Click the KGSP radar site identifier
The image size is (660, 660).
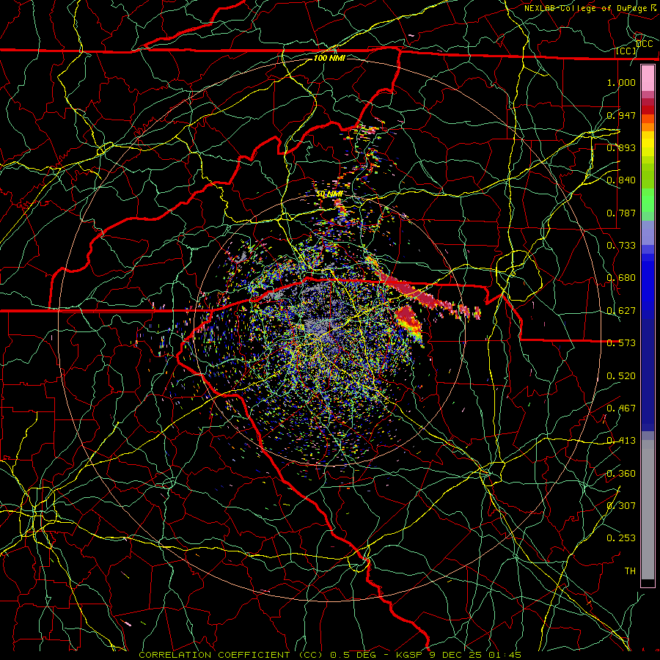coord(411,655)
